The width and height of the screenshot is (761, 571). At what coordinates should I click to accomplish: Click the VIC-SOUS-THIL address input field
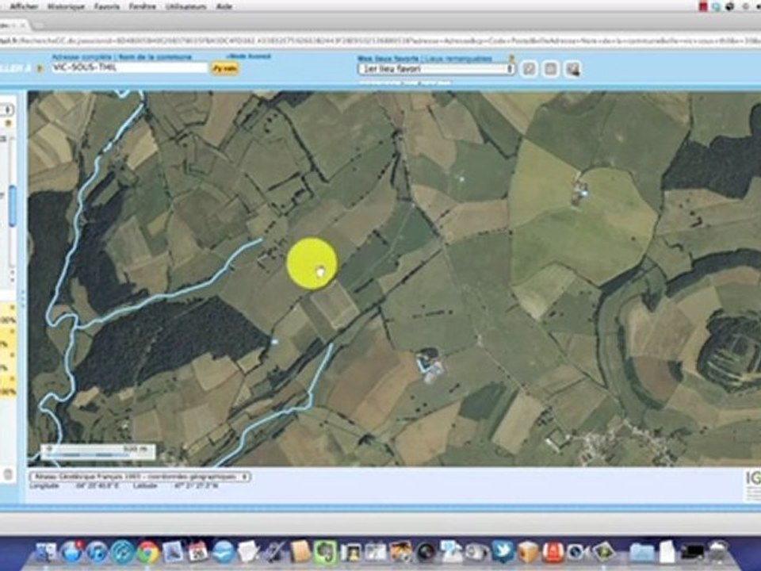(x=129, y=68)
